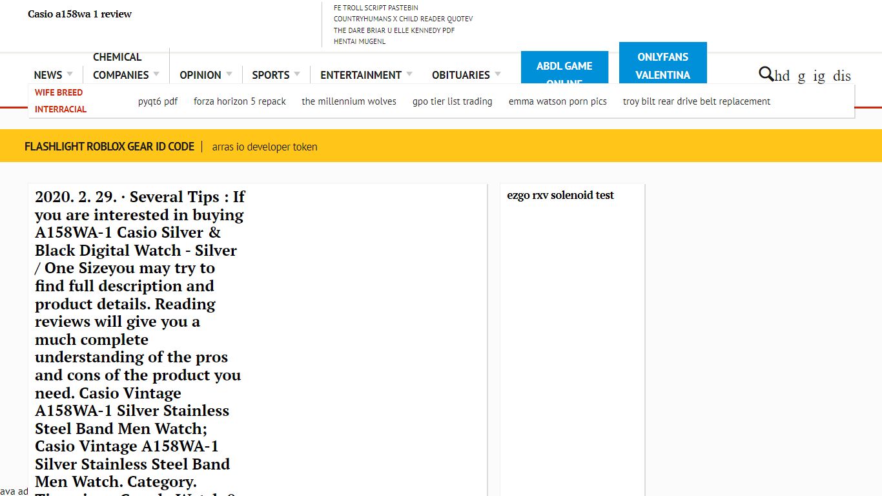Expand the OBITUARIES dropdown arrow

[497, 74]
